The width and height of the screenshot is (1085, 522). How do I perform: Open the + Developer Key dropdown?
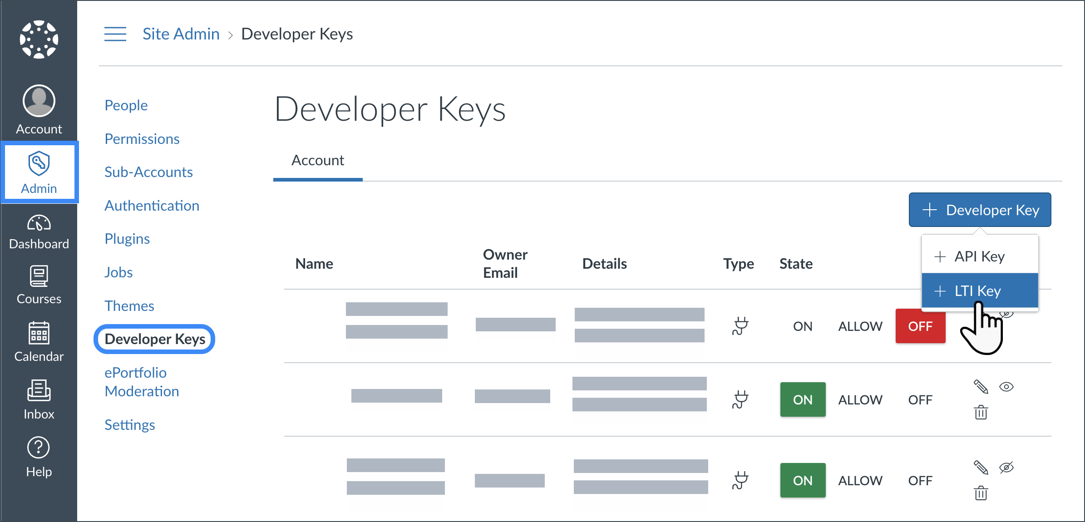[x=980, y=210]
